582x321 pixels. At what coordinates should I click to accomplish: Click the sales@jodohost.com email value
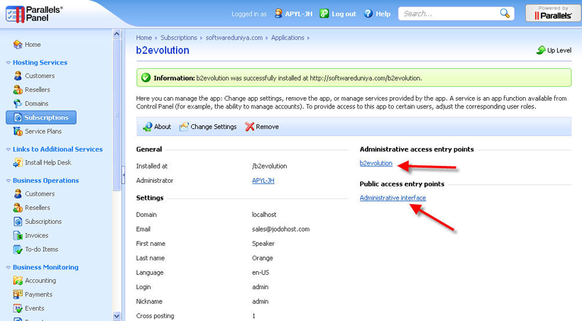pos(280,229)
